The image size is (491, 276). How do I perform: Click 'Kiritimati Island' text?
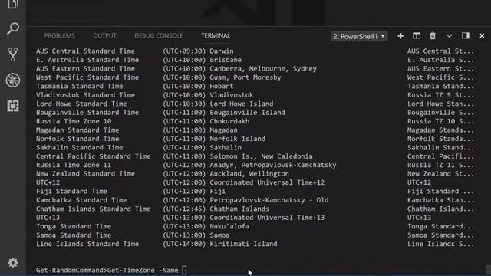(243, 244)
